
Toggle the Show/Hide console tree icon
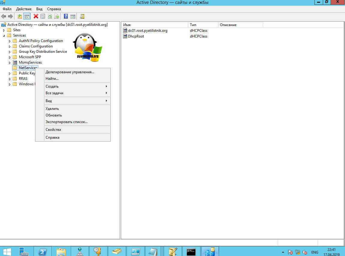(x=27, y=17)
